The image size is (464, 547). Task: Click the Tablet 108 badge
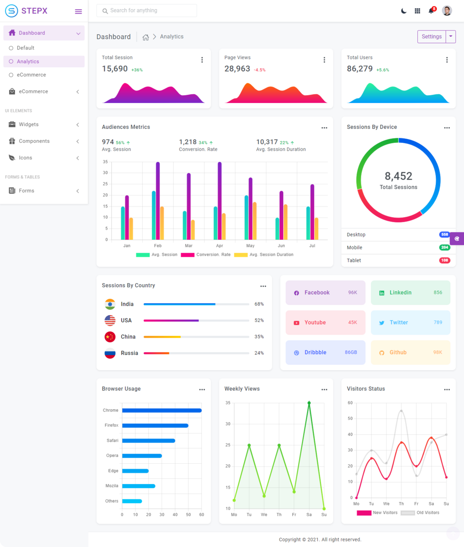pos(445,261)
